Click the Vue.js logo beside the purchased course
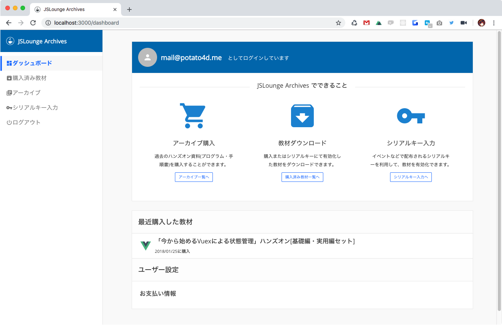This screenshot has width=502, height=325. 146,246
